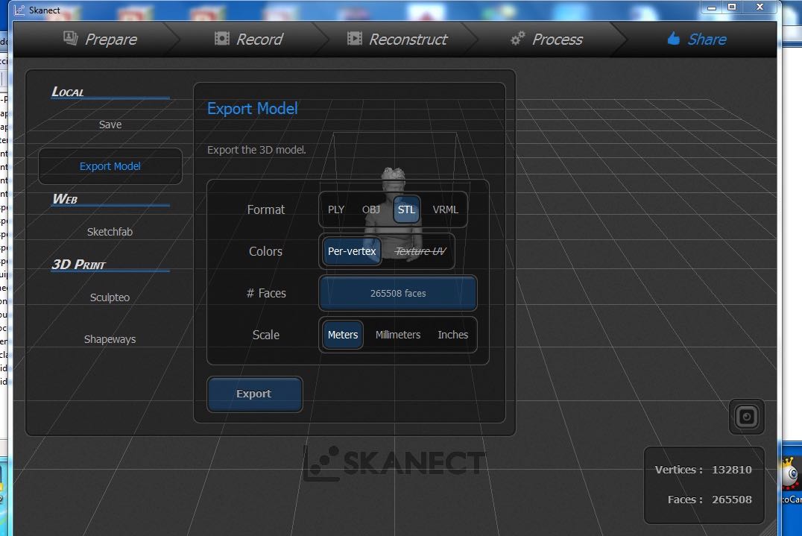Viewport: 802px width, 536px height.
Task: Set export format to OBJ
Action: click(371, 209)
